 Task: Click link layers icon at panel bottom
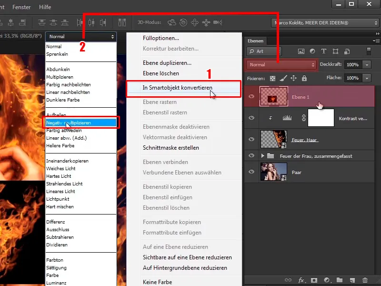pos(288,280)
